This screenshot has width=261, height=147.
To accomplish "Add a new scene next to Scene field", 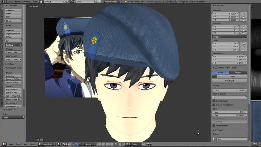I will click(96, 2).
